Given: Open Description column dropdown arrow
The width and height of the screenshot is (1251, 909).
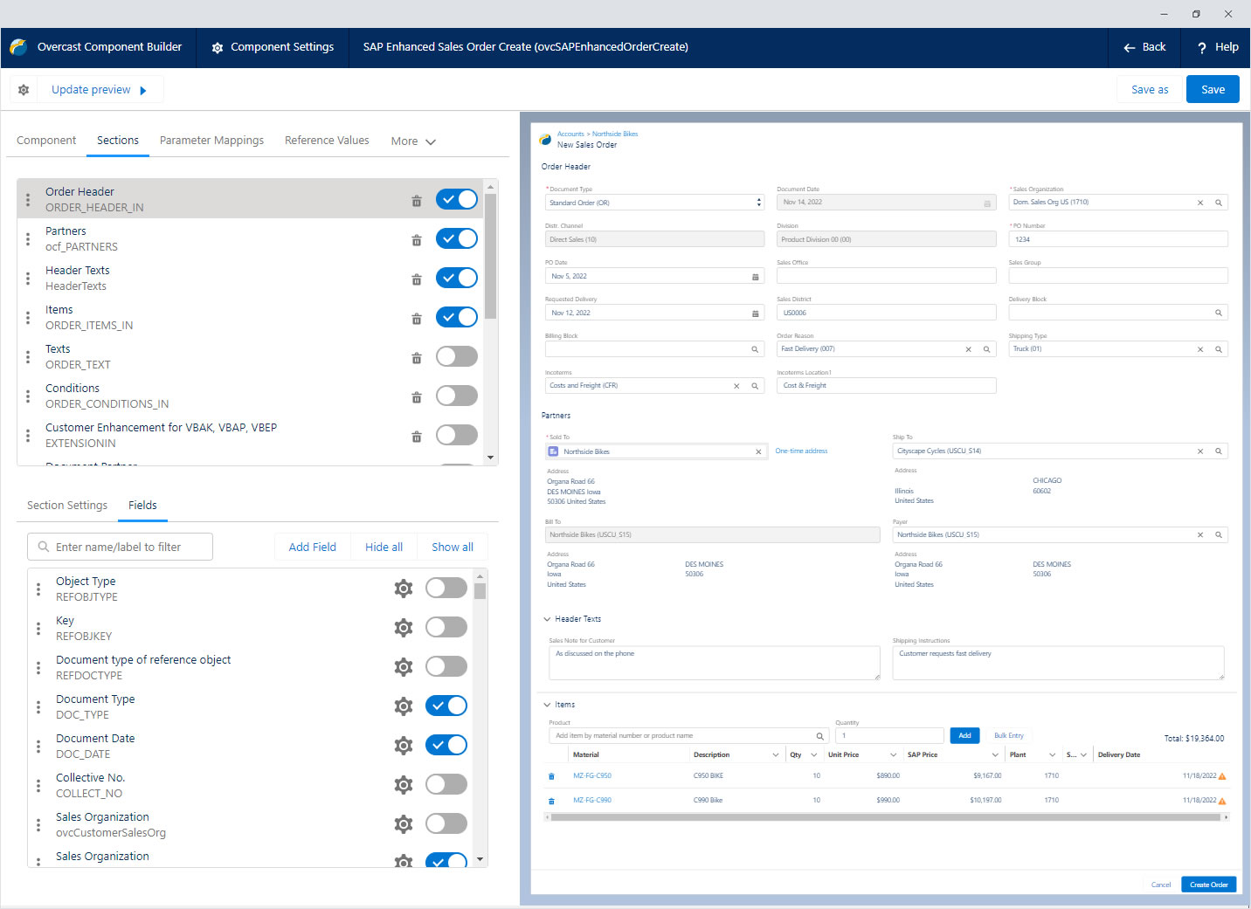Looking at the screenshot, I should coord(776,755).
